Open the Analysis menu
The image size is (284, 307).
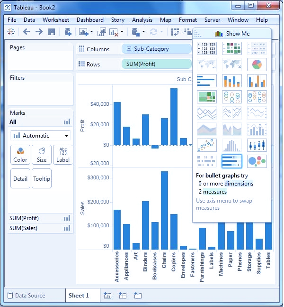coord(142,20)
